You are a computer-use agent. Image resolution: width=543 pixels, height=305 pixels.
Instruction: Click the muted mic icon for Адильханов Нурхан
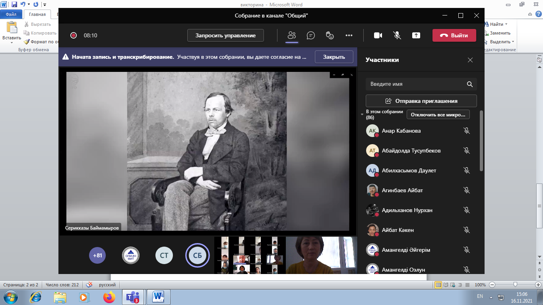pyautogui.click(x=467, y=210)
